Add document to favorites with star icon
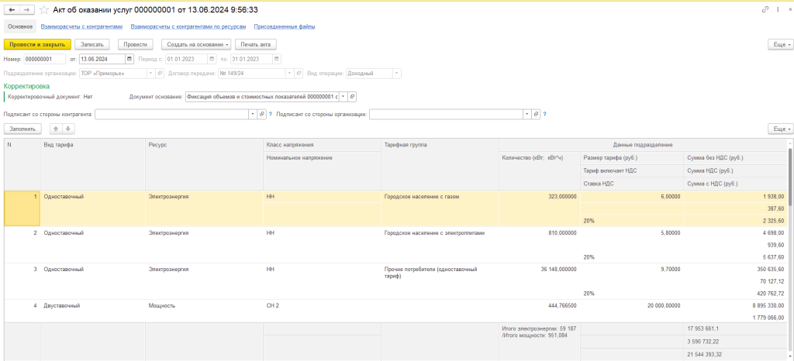The height and width of the screenshot is (361, 794). tap(43, 9)
